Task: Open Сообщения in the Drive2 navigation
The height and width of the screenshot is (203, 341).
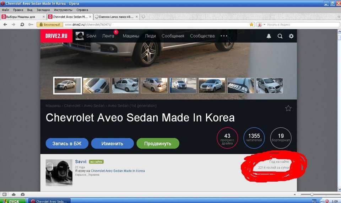Action: pos(173,36)
